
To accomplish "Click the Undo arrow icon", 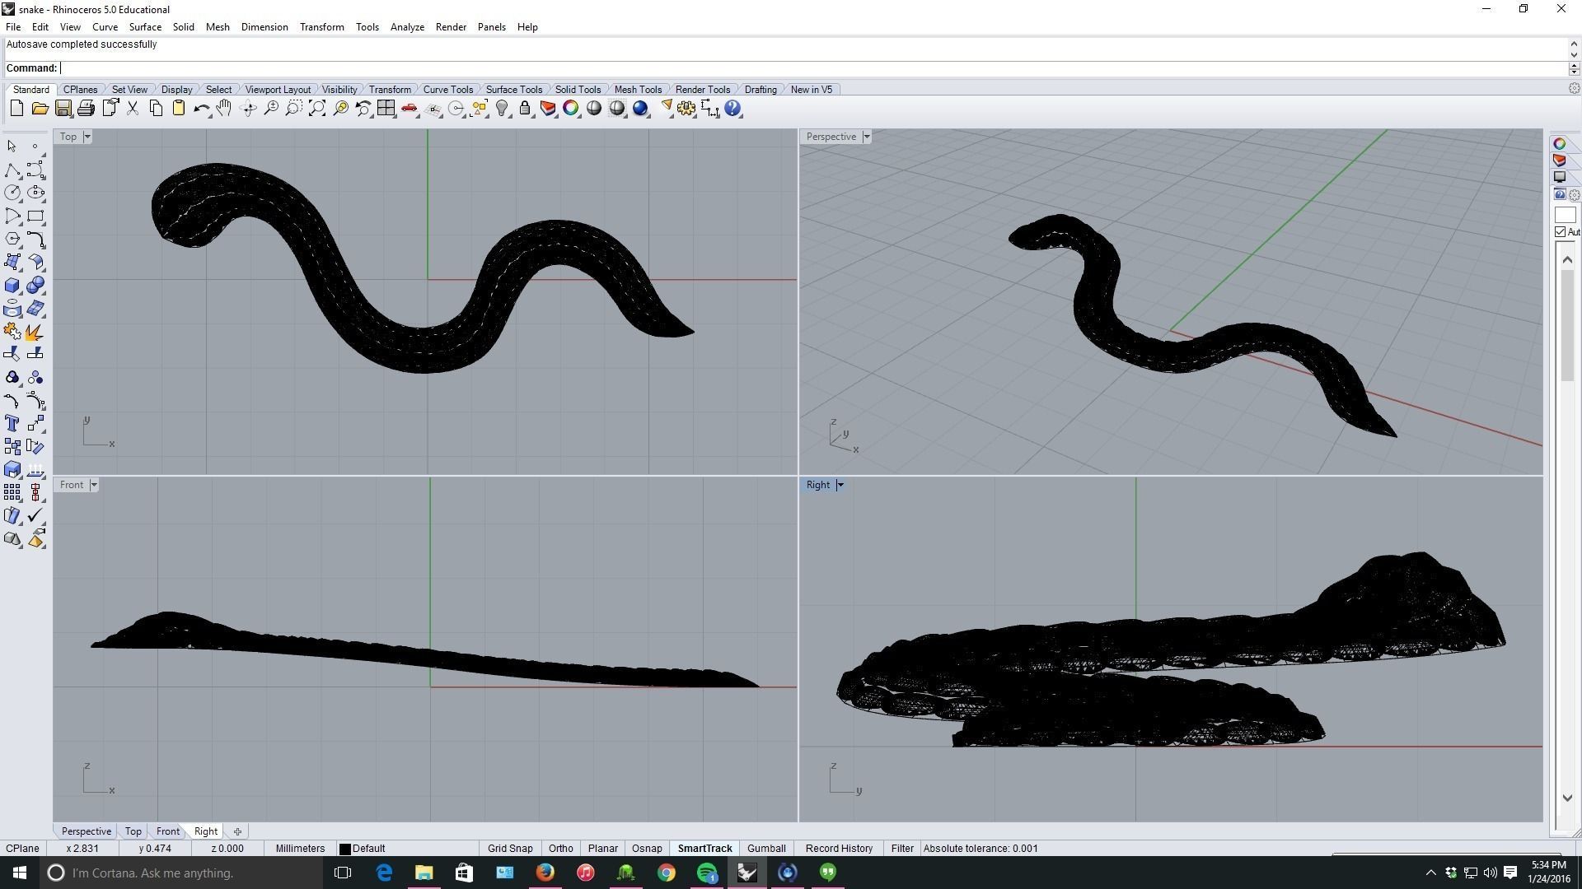I will pos(201,109).
